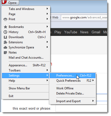111x116 pixels.
Task: Open the YouTube link
Action: [x=71, y=32]
